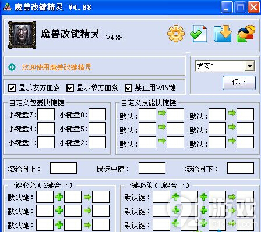Viewport: 261px width, 232px height.
Task: Click the 鼠标中键 input field
Action: [152, 168]
